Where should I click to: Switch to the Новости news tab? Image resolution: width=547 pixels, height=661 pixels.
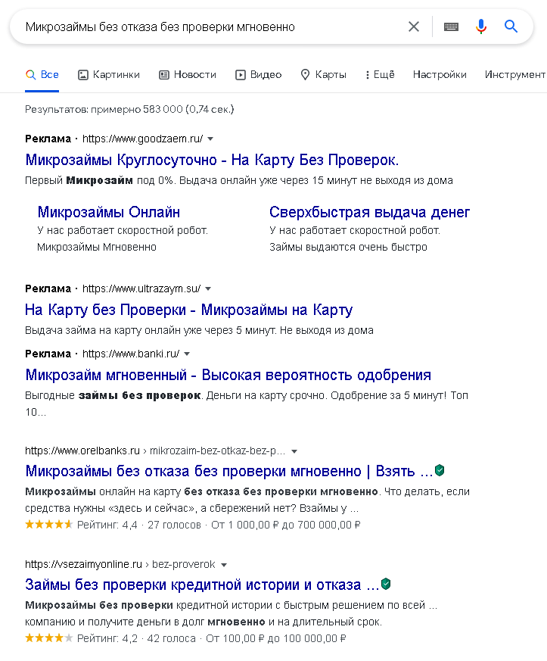click(188, 74)
